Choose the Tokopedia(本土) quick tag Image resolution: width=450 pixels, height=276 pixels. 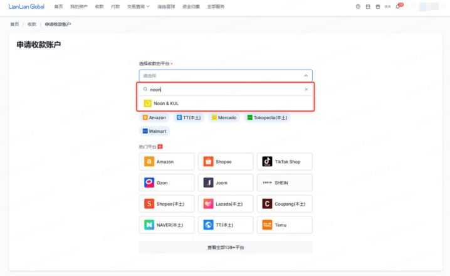[x=267, y=117]
